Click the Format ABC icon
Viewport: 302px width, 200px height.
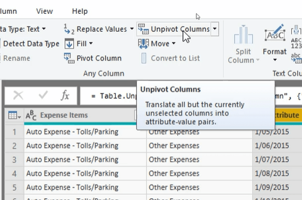pos(275,33)
